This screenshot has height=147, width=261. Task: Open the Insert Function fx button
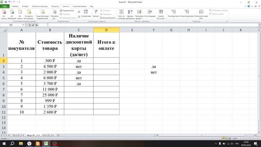[36, 25]
